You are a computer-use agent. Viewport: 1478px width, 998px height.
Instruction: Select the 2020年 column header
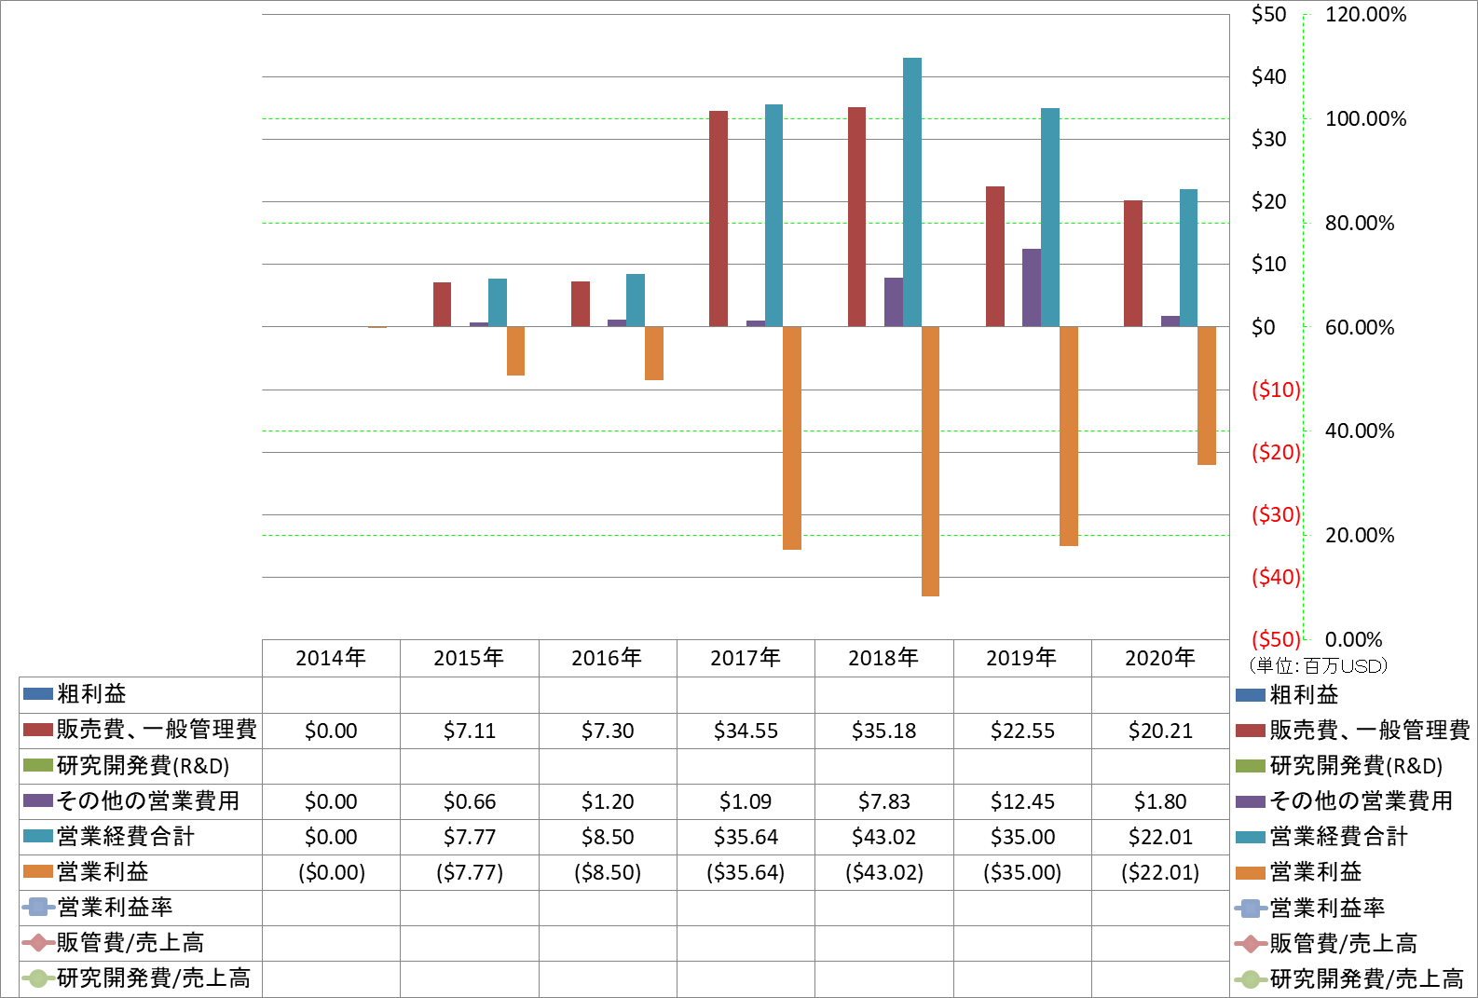[1160, 658]
